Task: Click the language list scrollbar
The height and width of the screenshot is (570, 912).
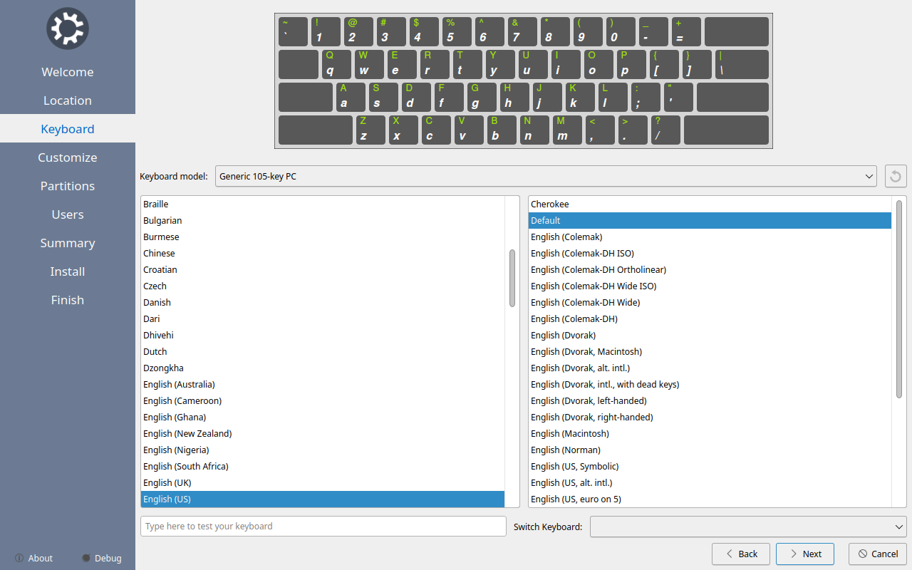Action: [512, 279]
